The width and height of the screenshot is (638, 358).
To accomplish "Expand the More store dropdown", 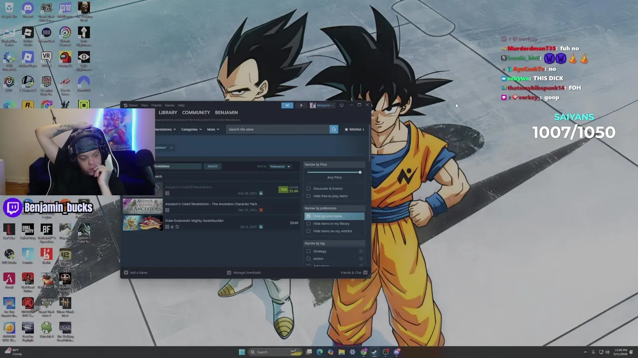I will [x=213, y=129].
